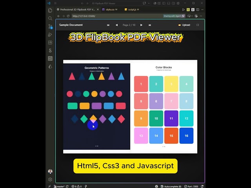This screenshot has height=188, width=251.
Task: Go to previous flipbook page
Action: point(117,25)
